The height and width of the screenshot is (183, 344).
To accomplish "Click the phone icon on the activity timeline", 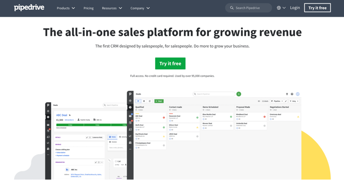I will pyautogui.click(x=110, y=160).
